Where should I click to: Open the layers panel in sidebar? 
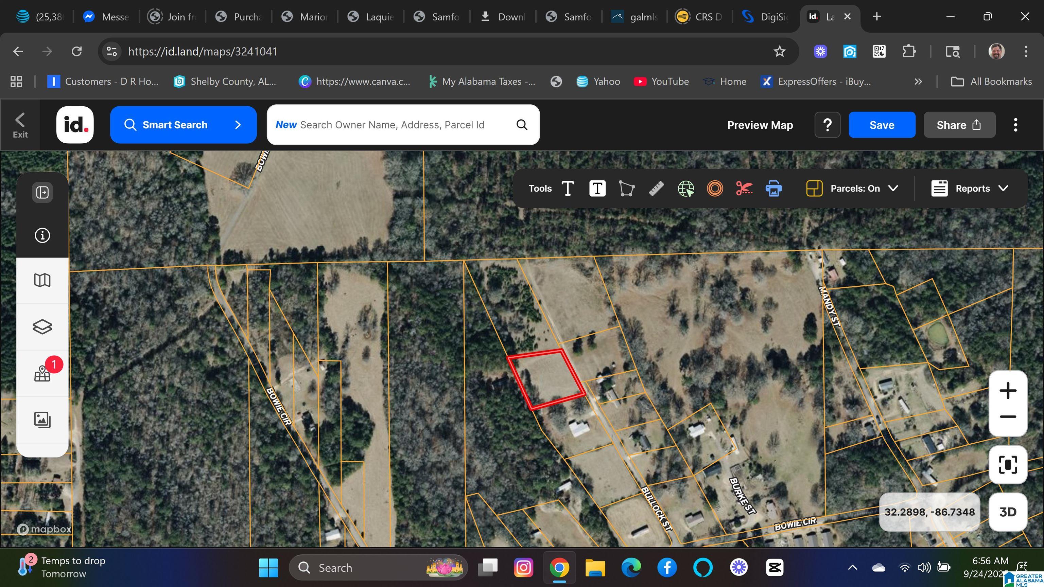click(x=42, y=326)
